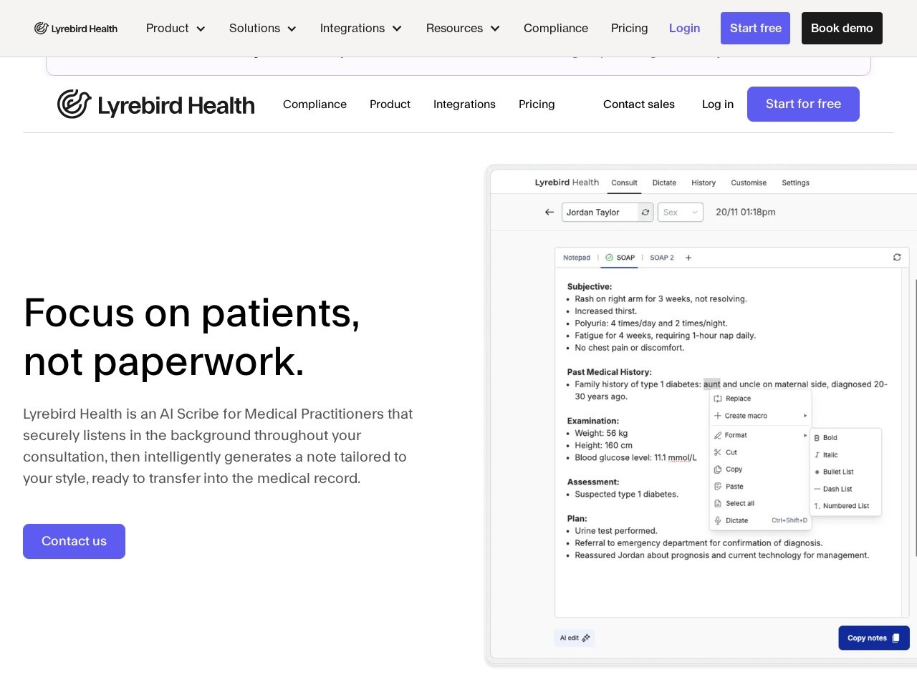Open Integrations in the secondary navbar
Viewport: 917px width, 687px height.
point(464,104)
